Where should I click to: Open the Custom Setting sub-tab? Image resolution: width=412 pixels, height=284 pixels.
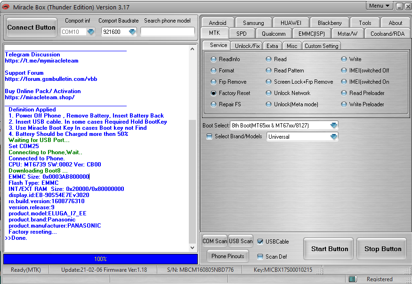pos(321,46)
